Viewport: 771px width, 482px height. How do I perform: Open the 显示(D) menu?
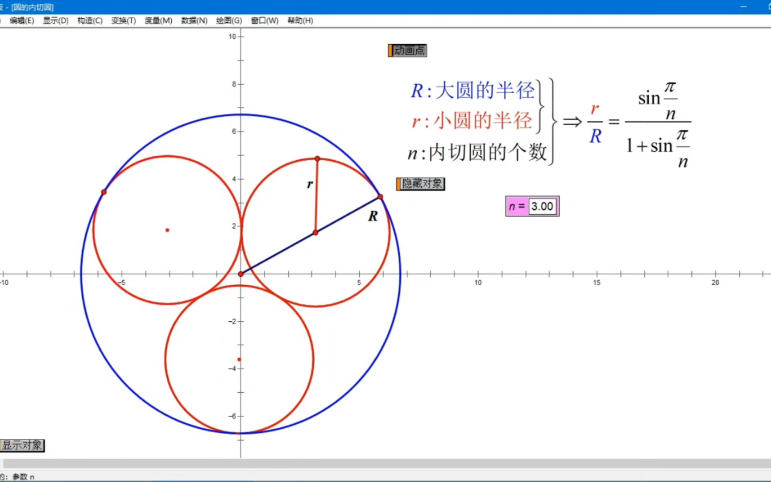tap(56, 21)
